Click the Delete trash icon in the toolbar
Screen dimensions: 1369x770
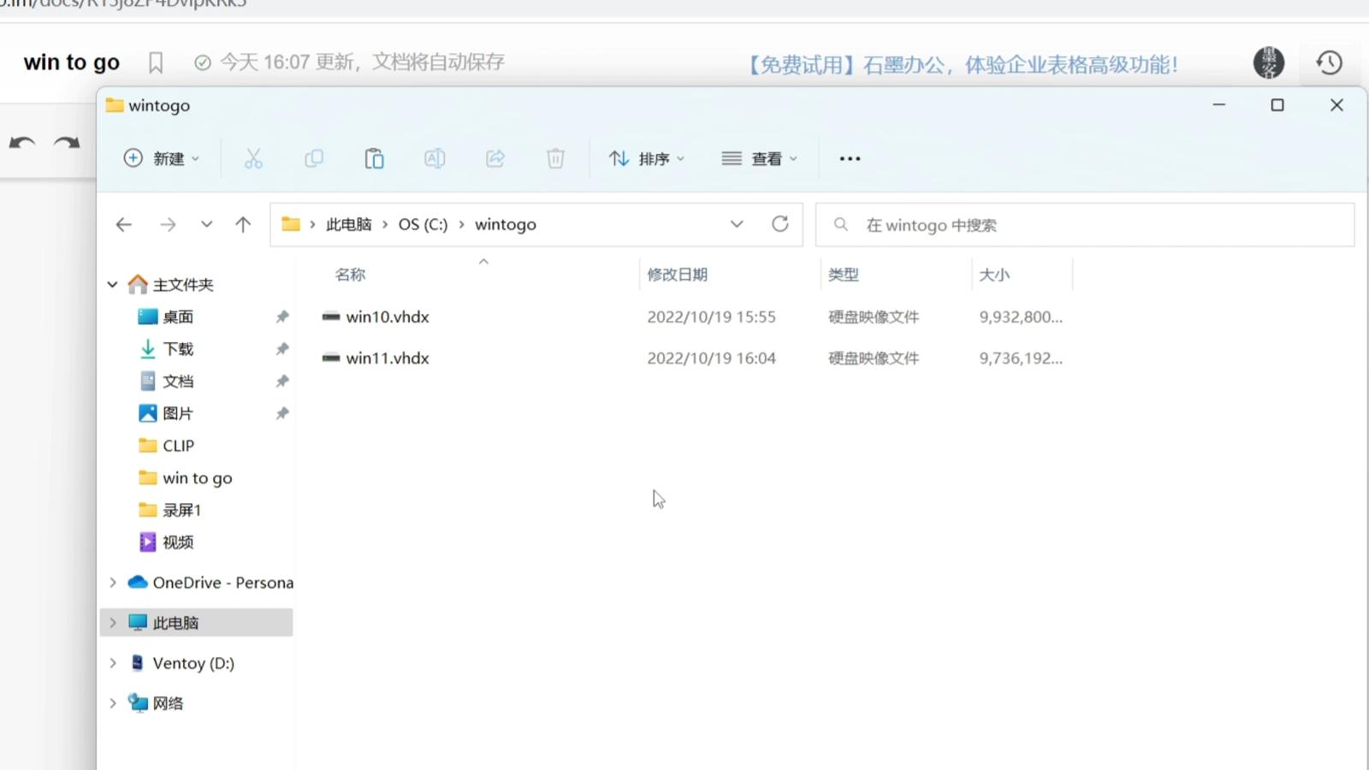[x=555, y=158]
